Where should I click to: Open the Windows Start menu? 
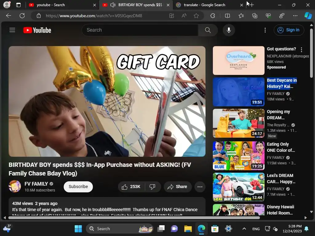[x=78, y=229]
